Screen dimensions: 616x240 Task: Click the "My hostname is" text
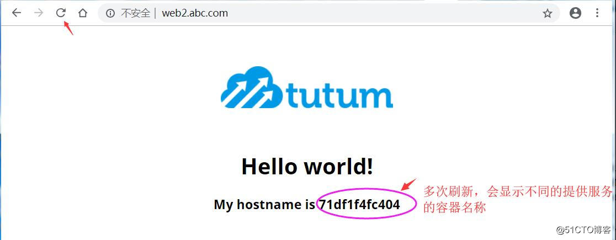[264, 204]
